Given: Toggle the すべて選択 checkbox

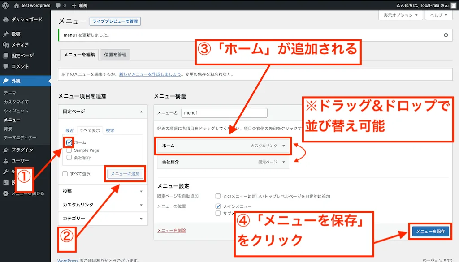Looking at the screenshot, I should [65, 174].
